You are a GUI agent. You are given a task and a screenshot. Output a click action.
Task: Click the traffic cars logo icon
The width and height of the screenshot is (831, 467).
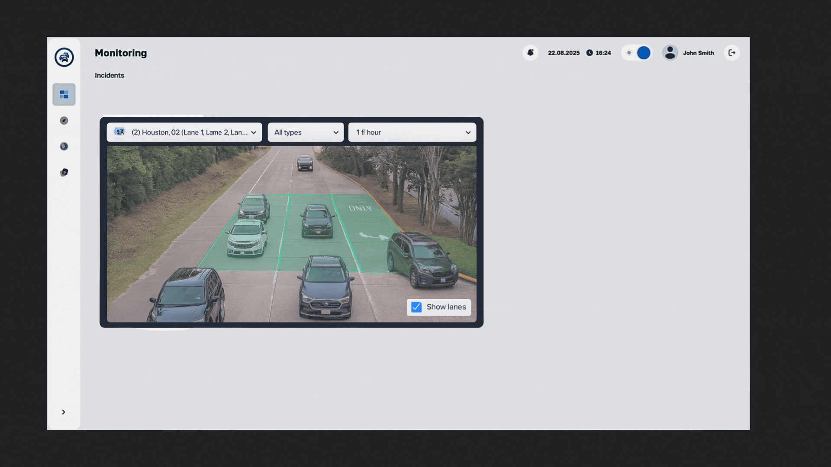(64, 57)
